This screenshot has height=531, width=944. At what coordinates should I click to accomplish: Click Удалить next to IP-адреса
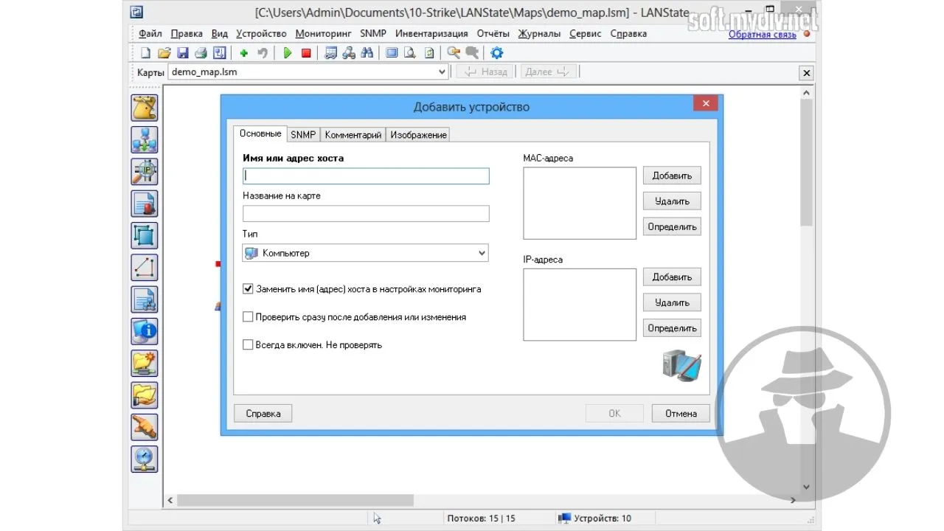[x=672, y=302]
